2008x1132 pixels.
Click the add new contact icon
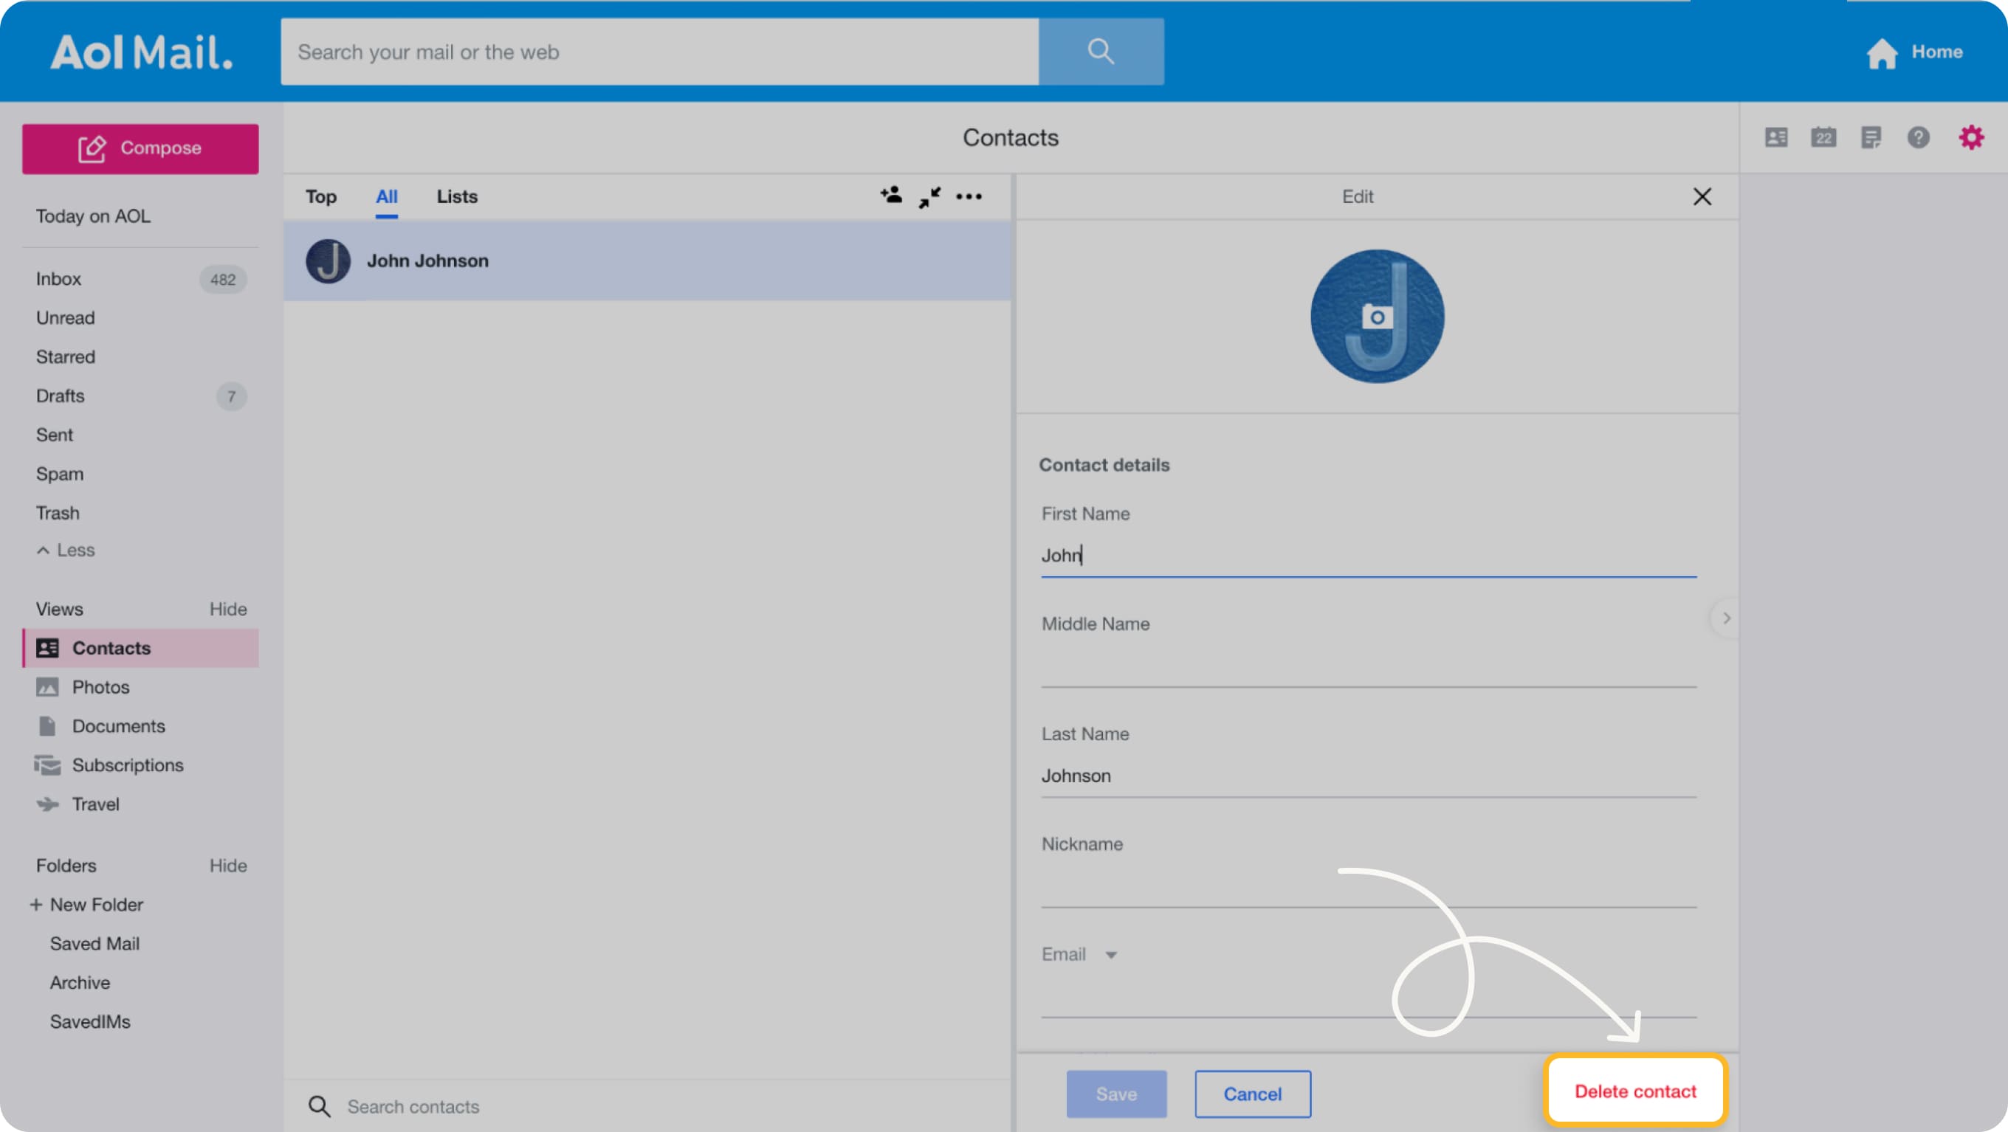(x=891, y=196)
